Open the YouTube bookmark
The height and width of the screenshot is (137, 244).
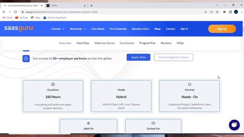[21, 18]
